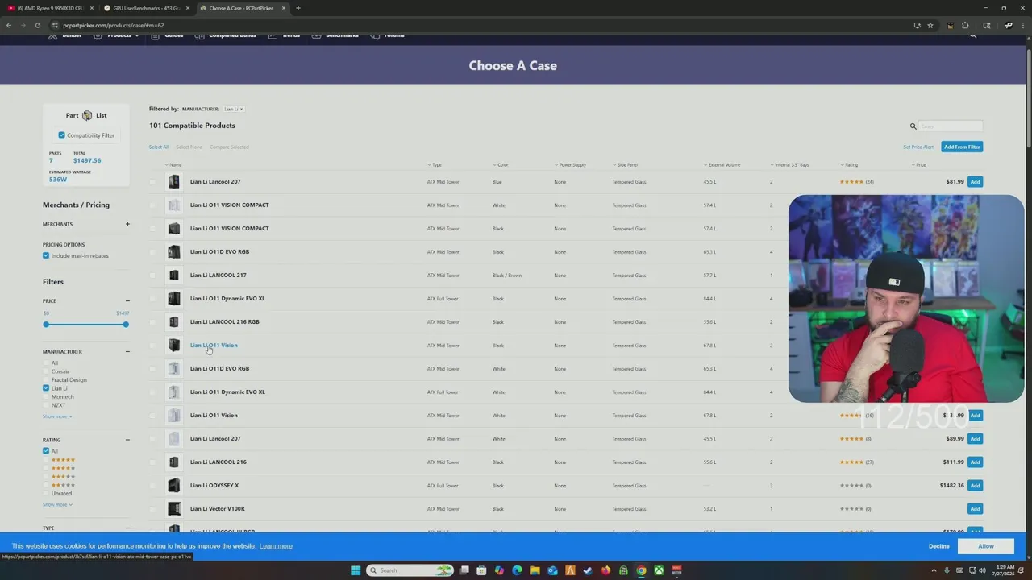Check the Montech manufacturer checkbox
This screenshot has height=580, width=1032.
pyautogui.click(x=46, y=397)
